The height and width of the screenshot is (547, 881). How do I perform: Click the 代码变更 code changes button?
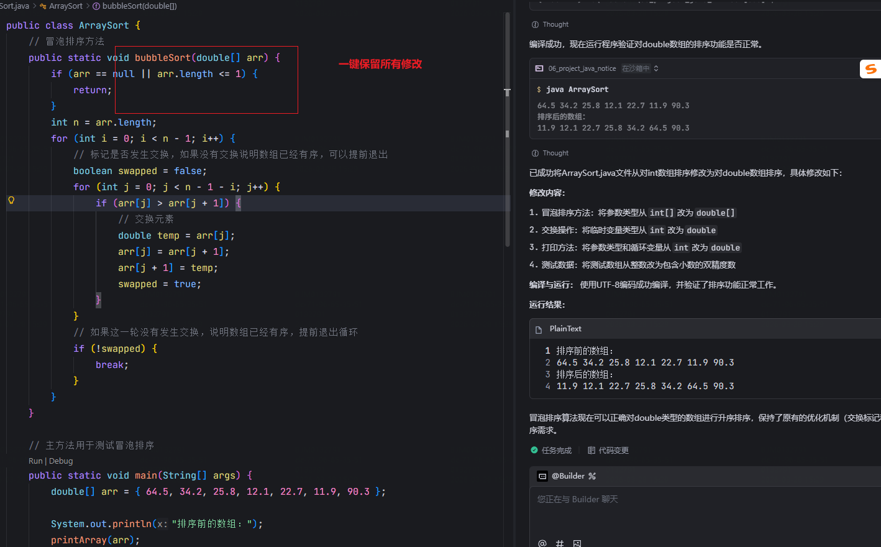coord(608,450)
